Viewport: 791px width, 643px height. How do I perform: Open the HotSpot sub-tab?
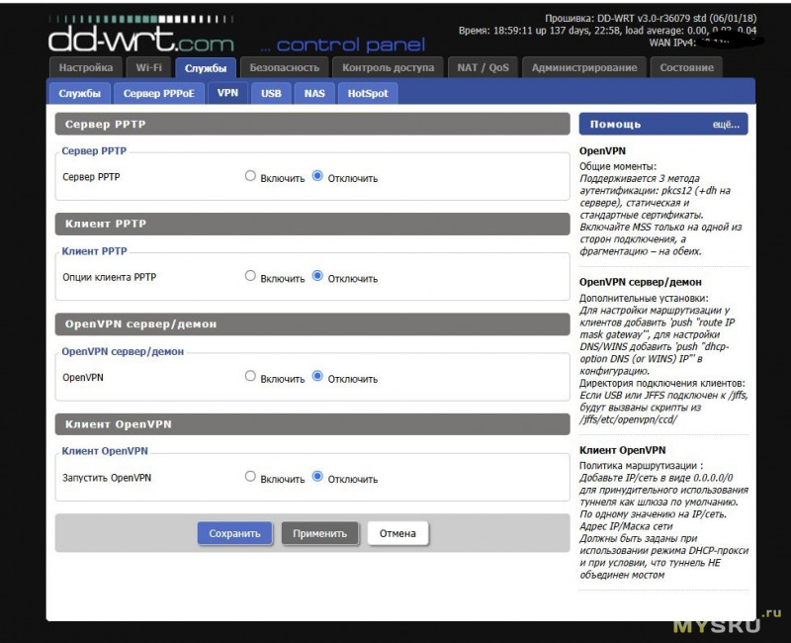tap(368, 93)
